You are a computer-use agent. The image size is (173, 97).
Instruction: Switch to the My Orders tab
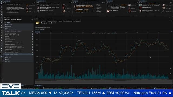(x=43, y=19)
